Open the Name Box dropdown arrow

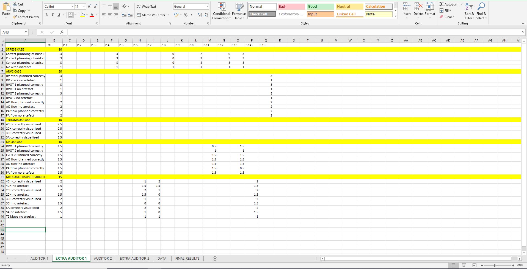tap(26, 32)
